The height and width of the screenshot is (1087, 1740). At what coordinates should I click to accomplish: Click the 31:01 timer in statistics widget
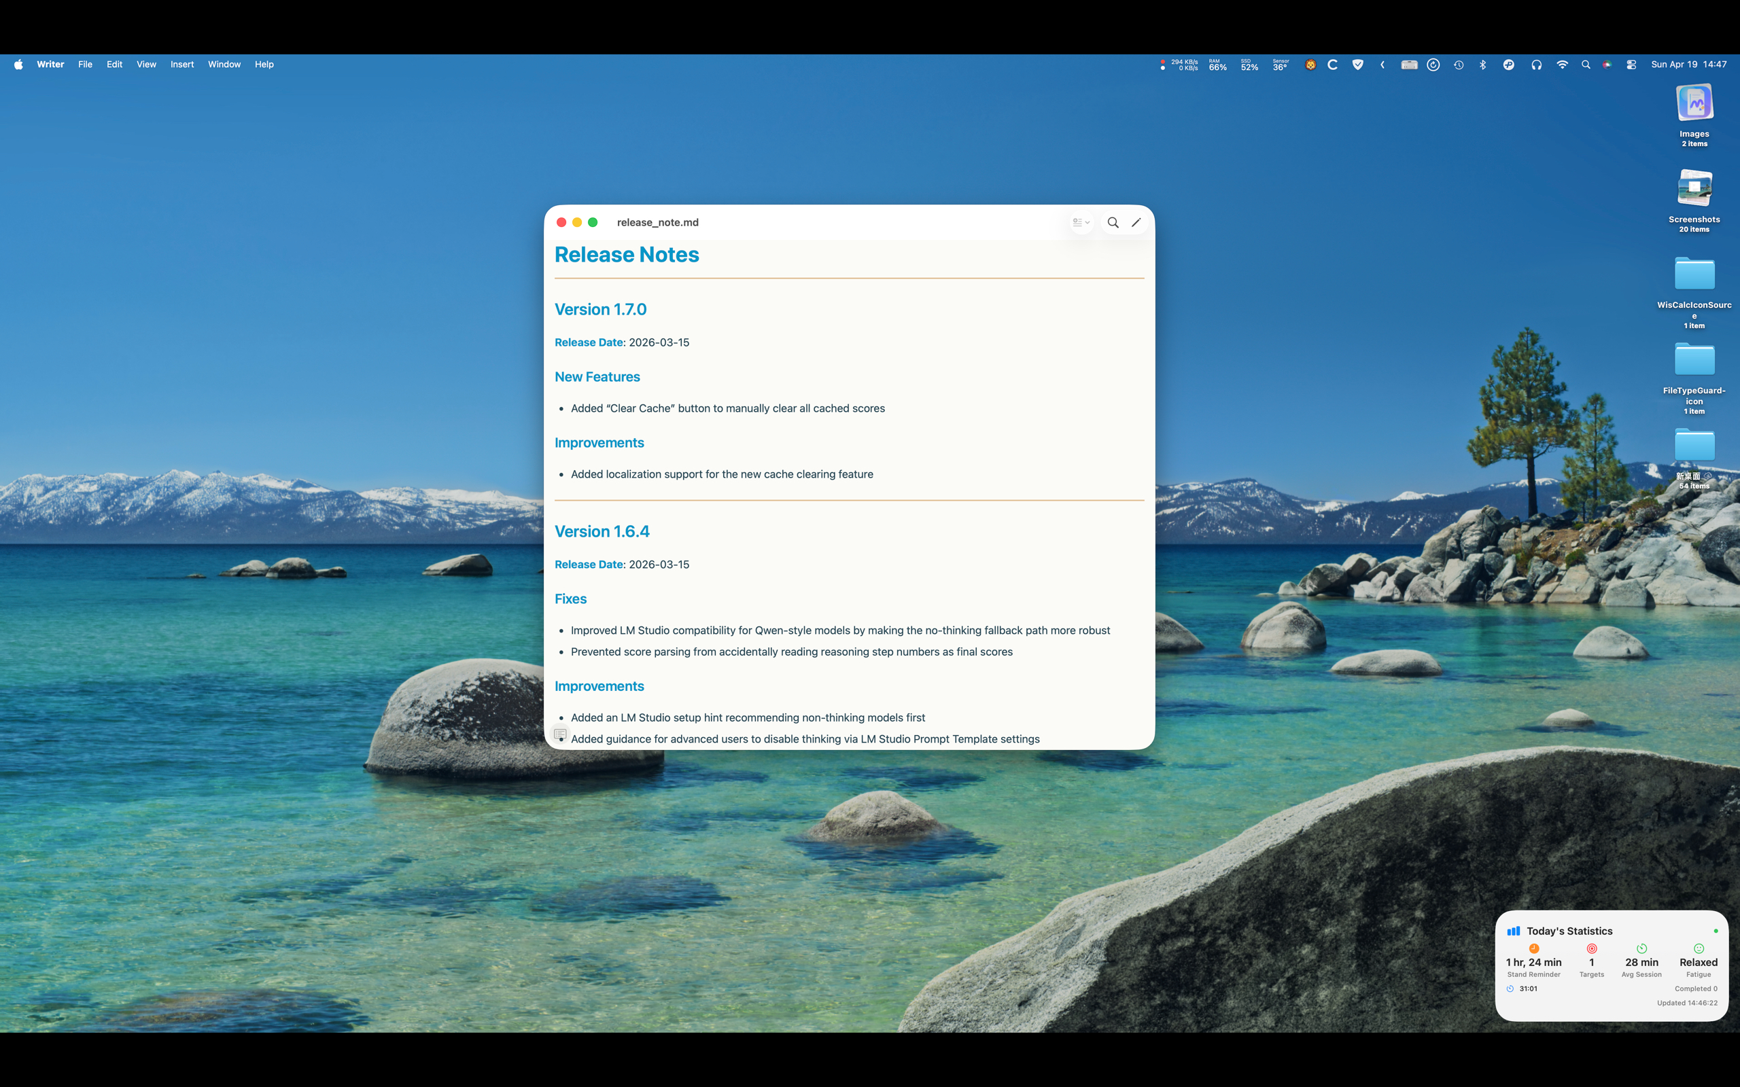pyautogui.click(x=1521, y=988)
